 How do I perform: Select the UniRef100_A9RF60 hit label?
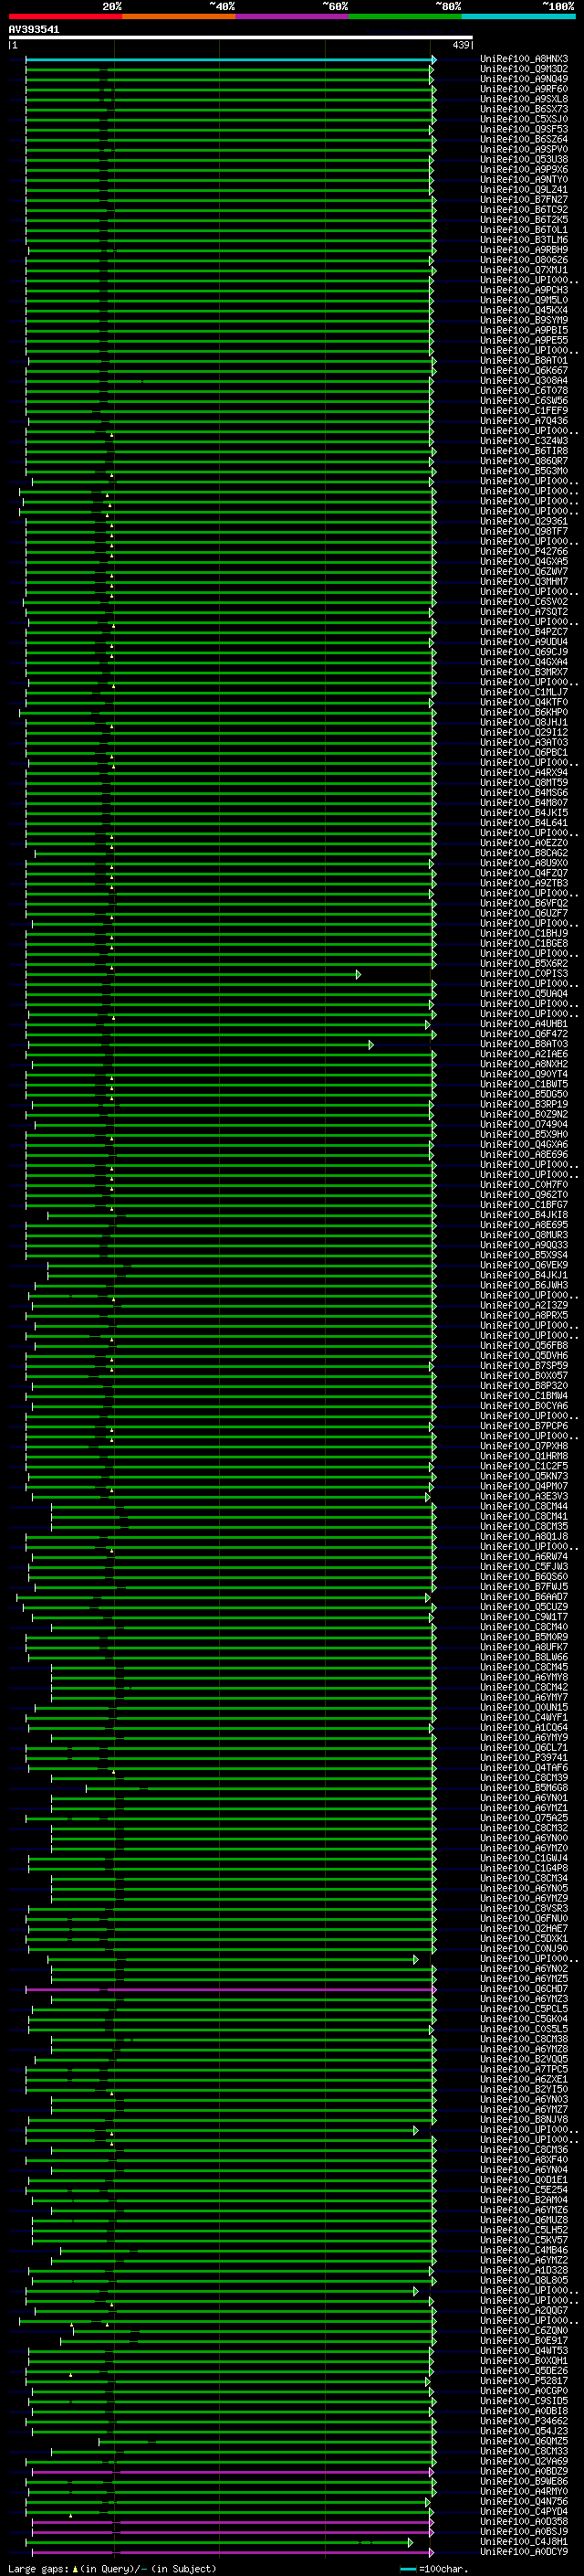point(524,89)
